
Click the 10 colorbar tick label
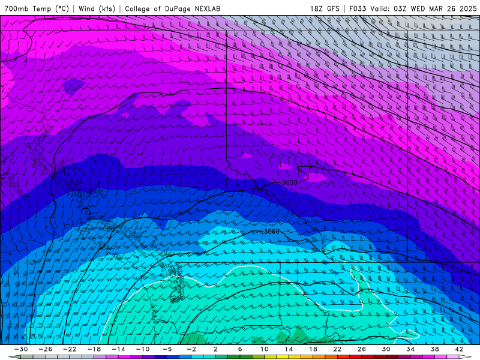coord(264,349)
